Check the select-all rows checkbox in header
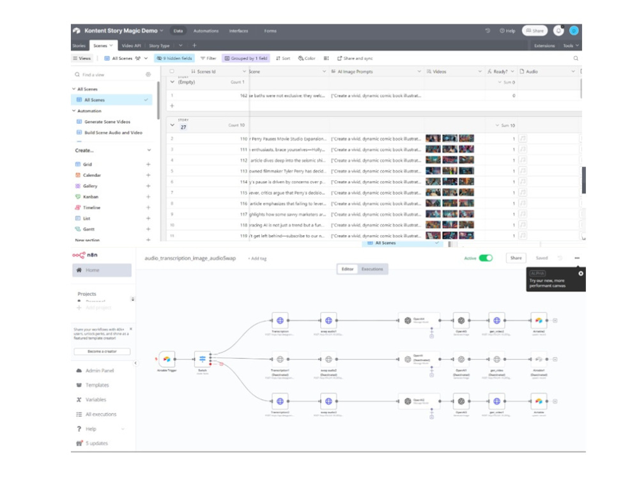The image size is (639, 479). coord(171,72)
